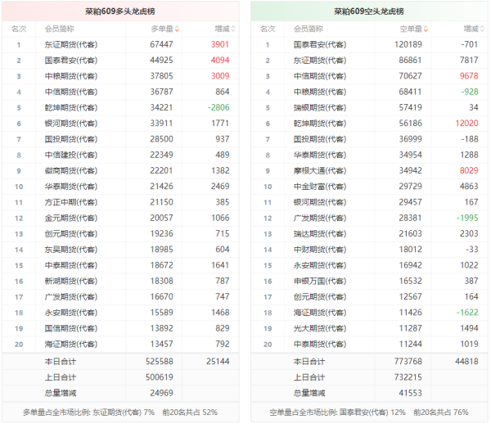Select 中信期货(代客) in short table
Image resolution: width=491 pixels, height=424 pixels.
320,76
